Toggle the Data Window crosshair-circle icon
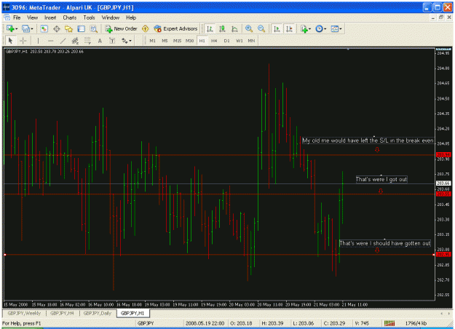This screenshot has width=455, height=329. 57,28
